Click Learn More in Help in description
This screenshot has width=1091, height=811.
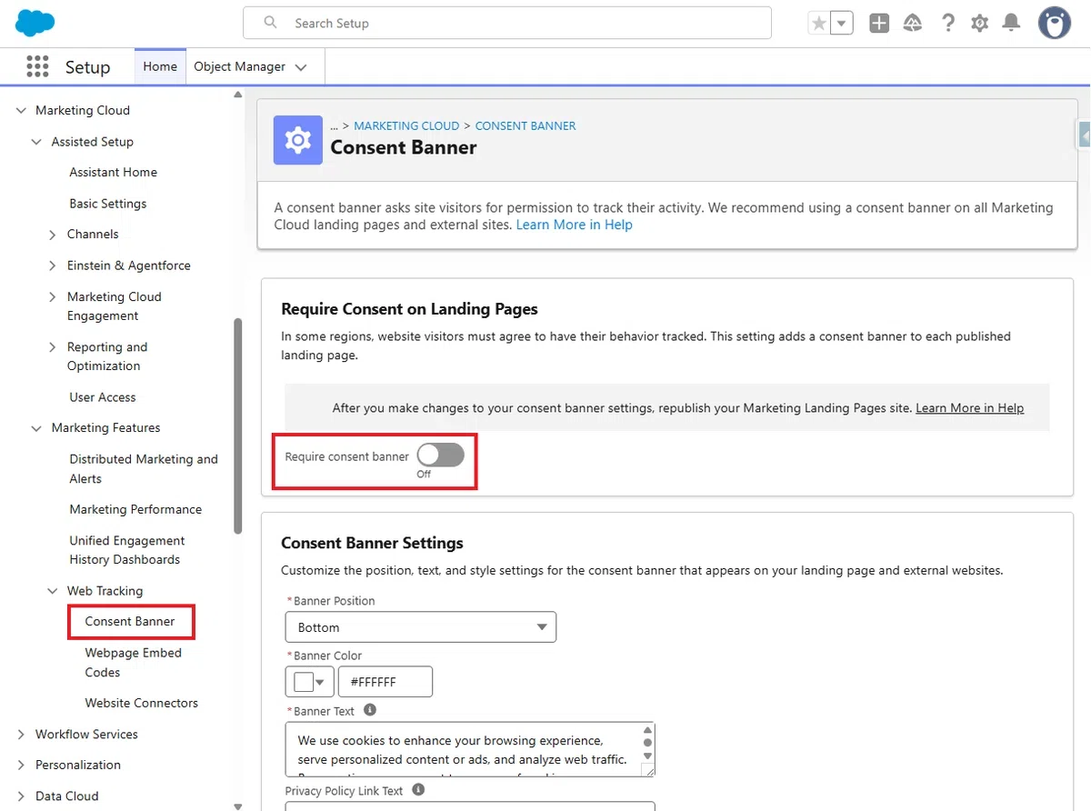[574, 225]
